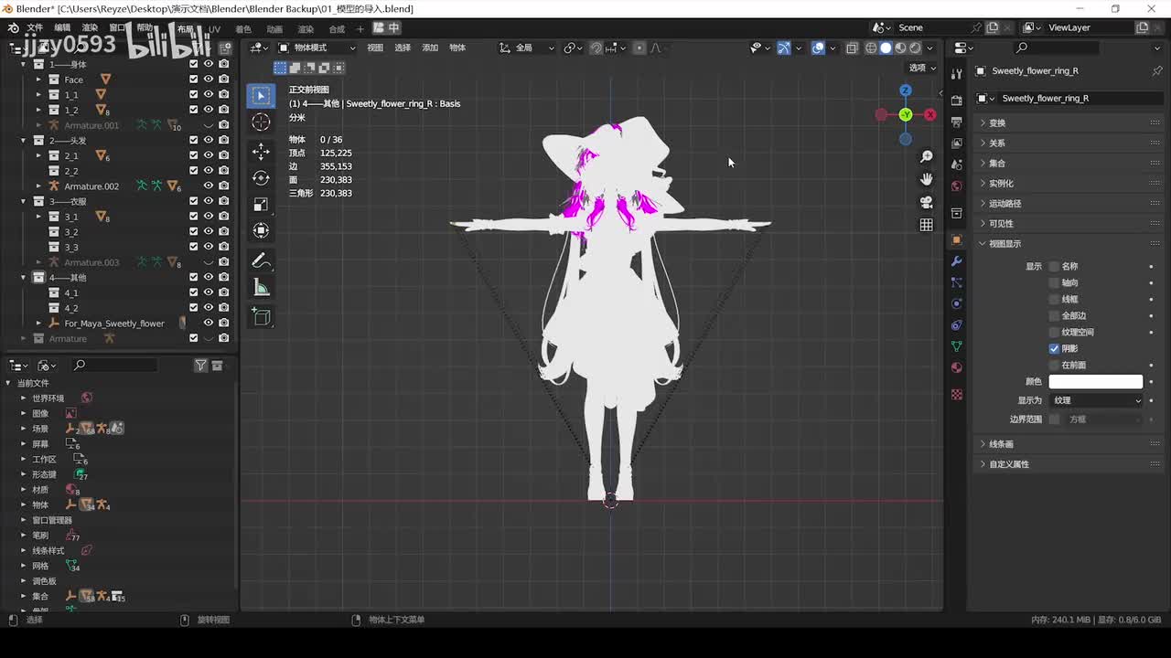Open the Modifiers wrench properties tab

957,261
